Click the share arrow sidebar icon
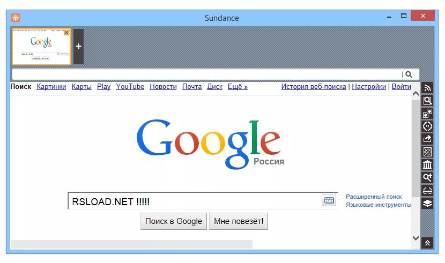This screenshot has height=263, width=445. click(x=427, y=139)
